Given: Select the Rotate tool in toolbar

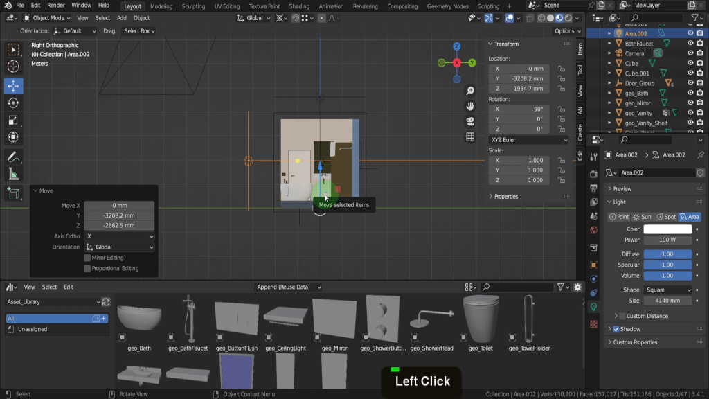Looking at the screenshot, I should [x=13, y=103].
